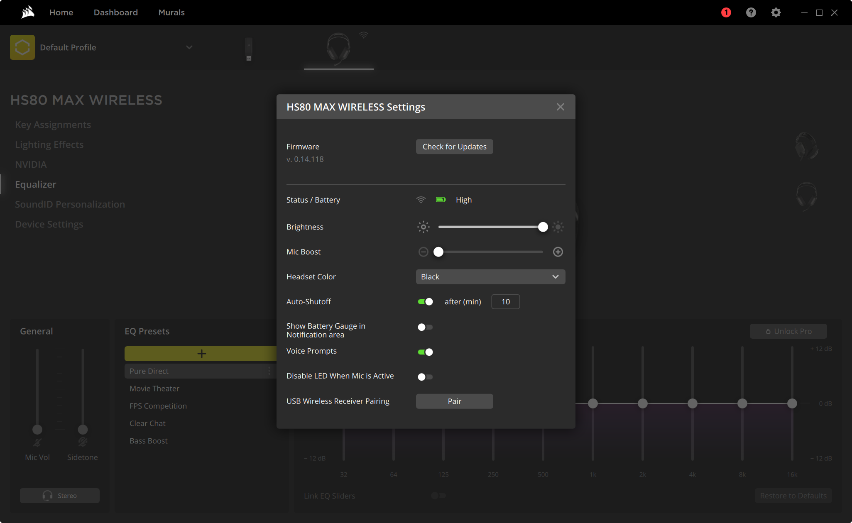Click the muted Mic Vol icon

point(37,442)
